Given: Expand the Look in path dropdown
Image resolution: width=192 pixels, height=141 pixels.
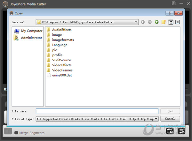Looking at the screenshot, I should pyautogui.click(x=136, y=22).
